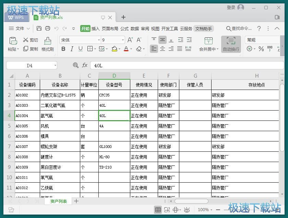Expand the Name Box dropdown
Screen dimensions: 288x218
click(x=55, y=66)
